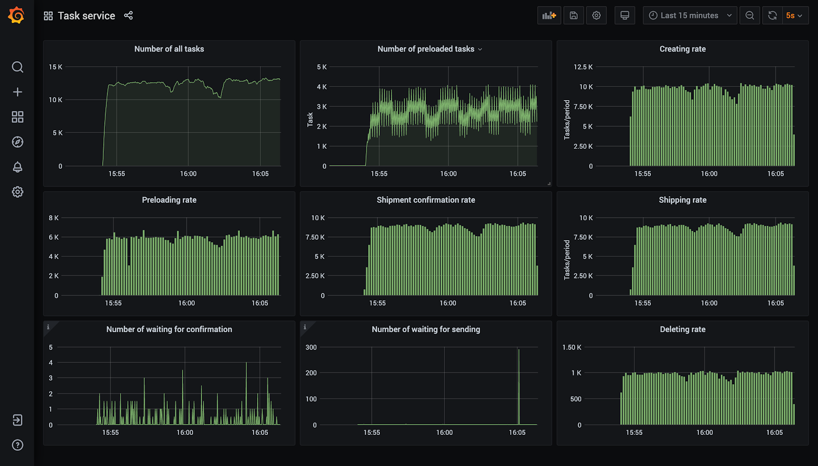Open the Configuration gear in sidebar
This screenshot has height=466, width=818.
coord(17,192)
